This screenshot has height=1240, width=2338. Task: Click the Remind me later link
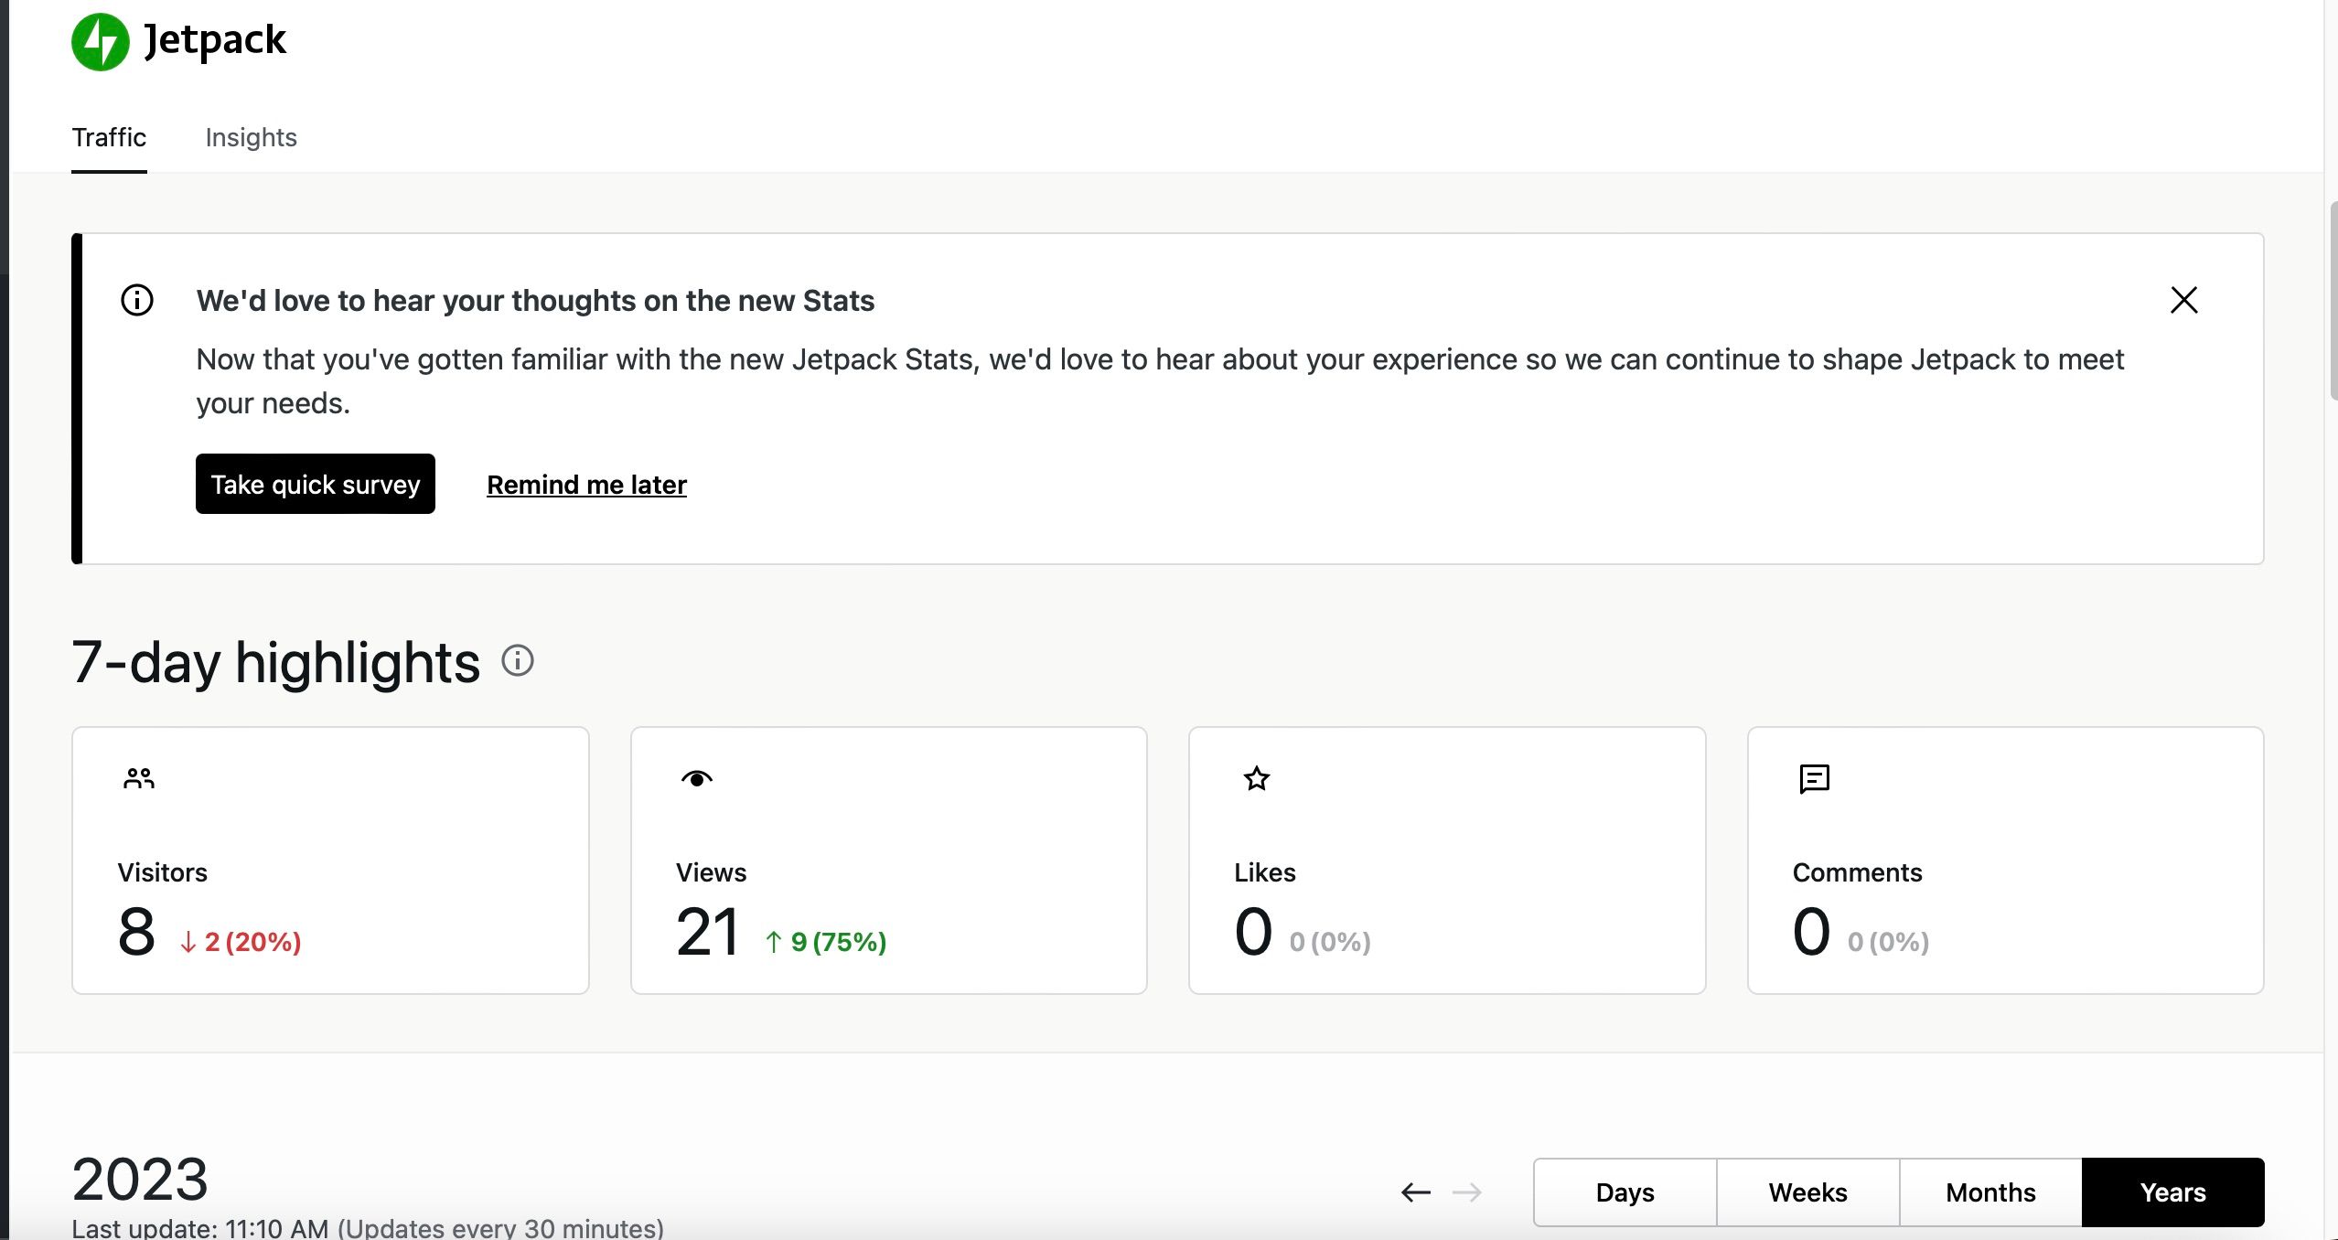point(586,485)
